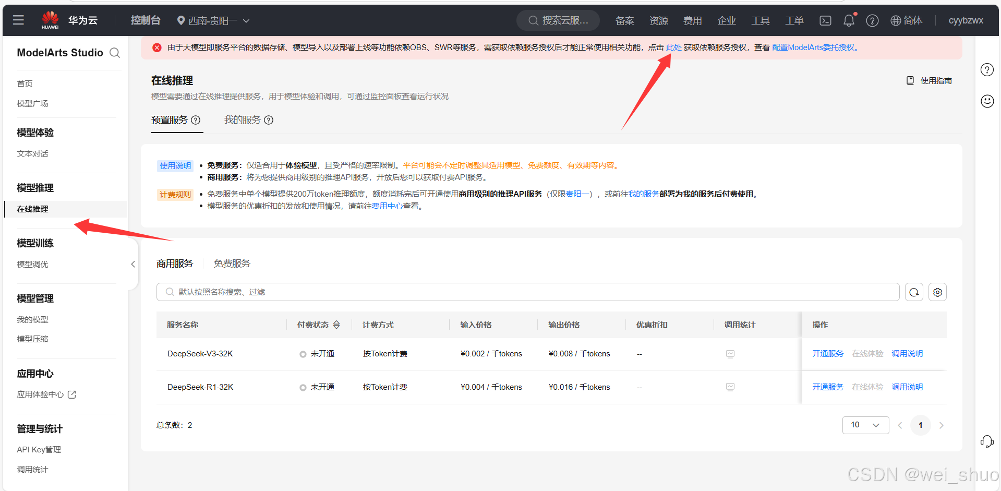Image resolution: width=1001 pixels, height=491 pixels.
Task: Open the hamburger navigation menu
Action: tap(18, 20)
